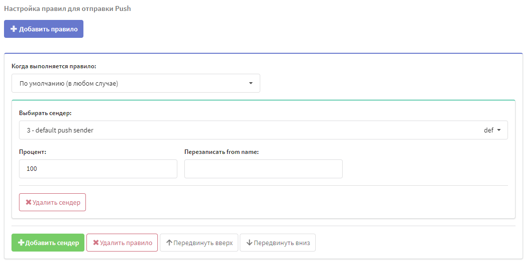Click the X icon on Удалить правило
This screenshot has height=262, width=526.
coord(96,243)
